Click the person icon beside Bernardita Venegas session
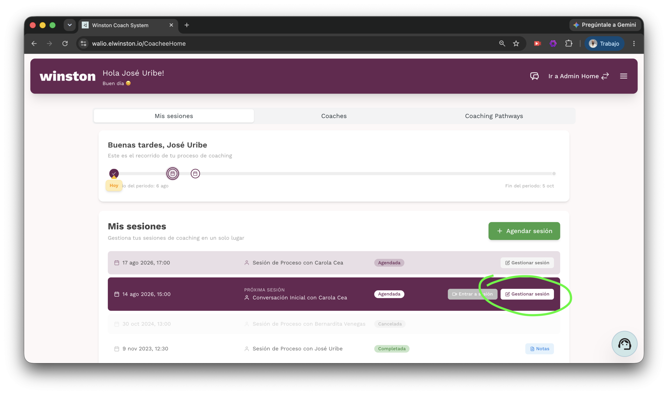Viewport: 668px width, 395px height. pos(247,324)
